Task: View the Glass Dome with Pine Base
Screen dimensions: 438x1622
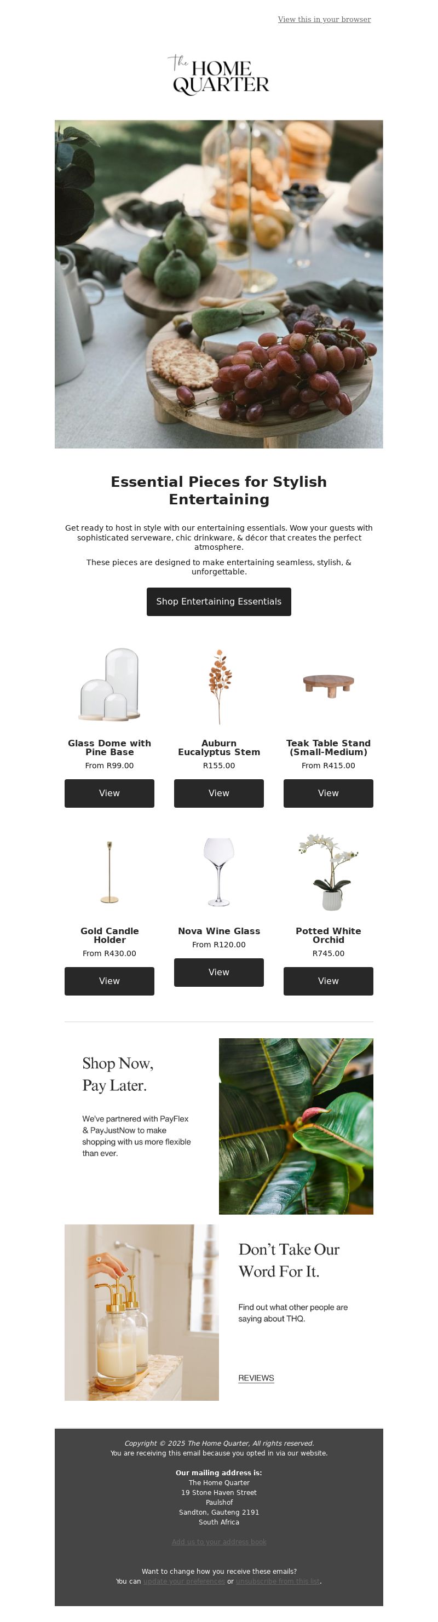Action: coord(109,793)
